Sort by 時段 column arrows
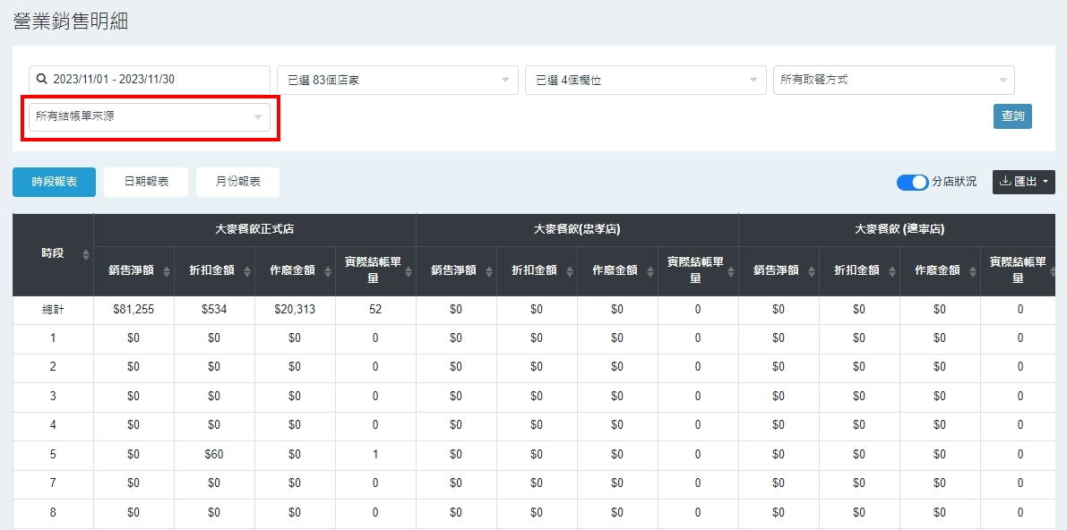1067x530 pixels. coord(86,255)
